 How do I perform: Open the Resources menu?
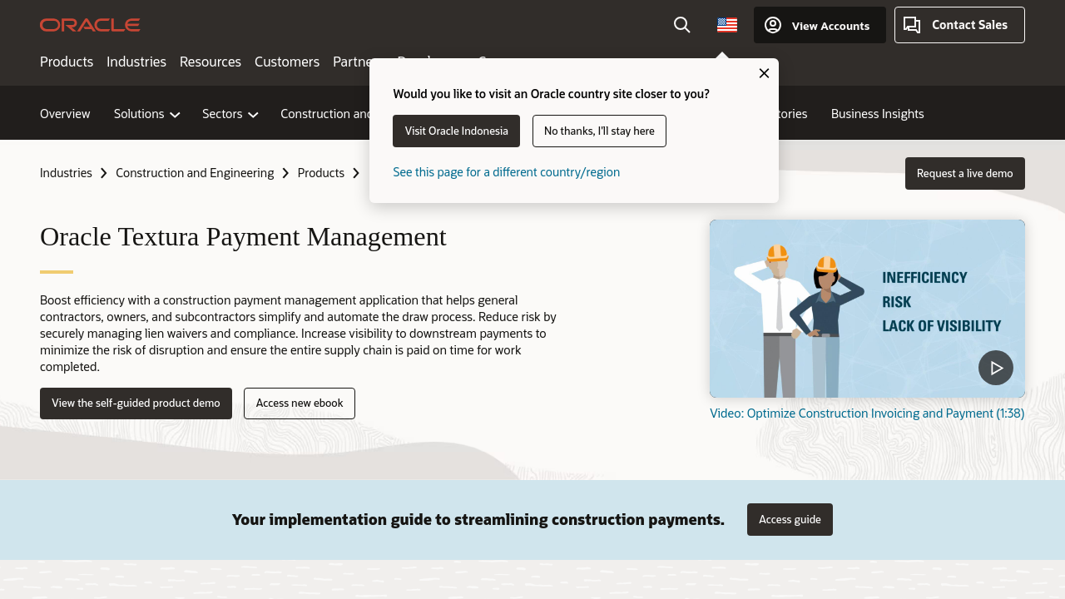point(211,62)
